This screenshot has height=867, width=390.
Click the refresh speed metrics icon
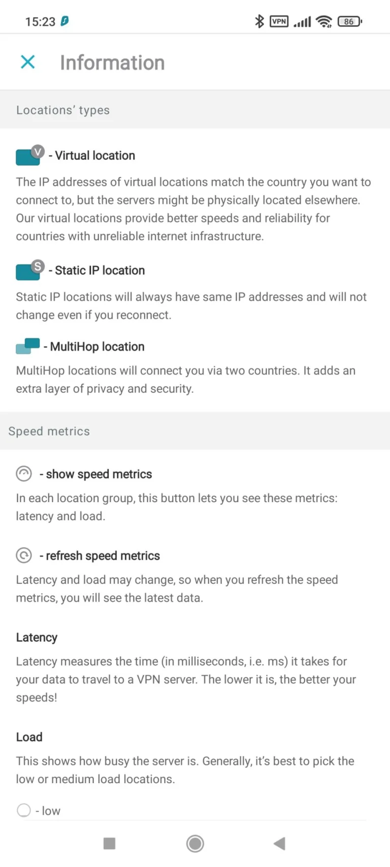tap(23, 555)
